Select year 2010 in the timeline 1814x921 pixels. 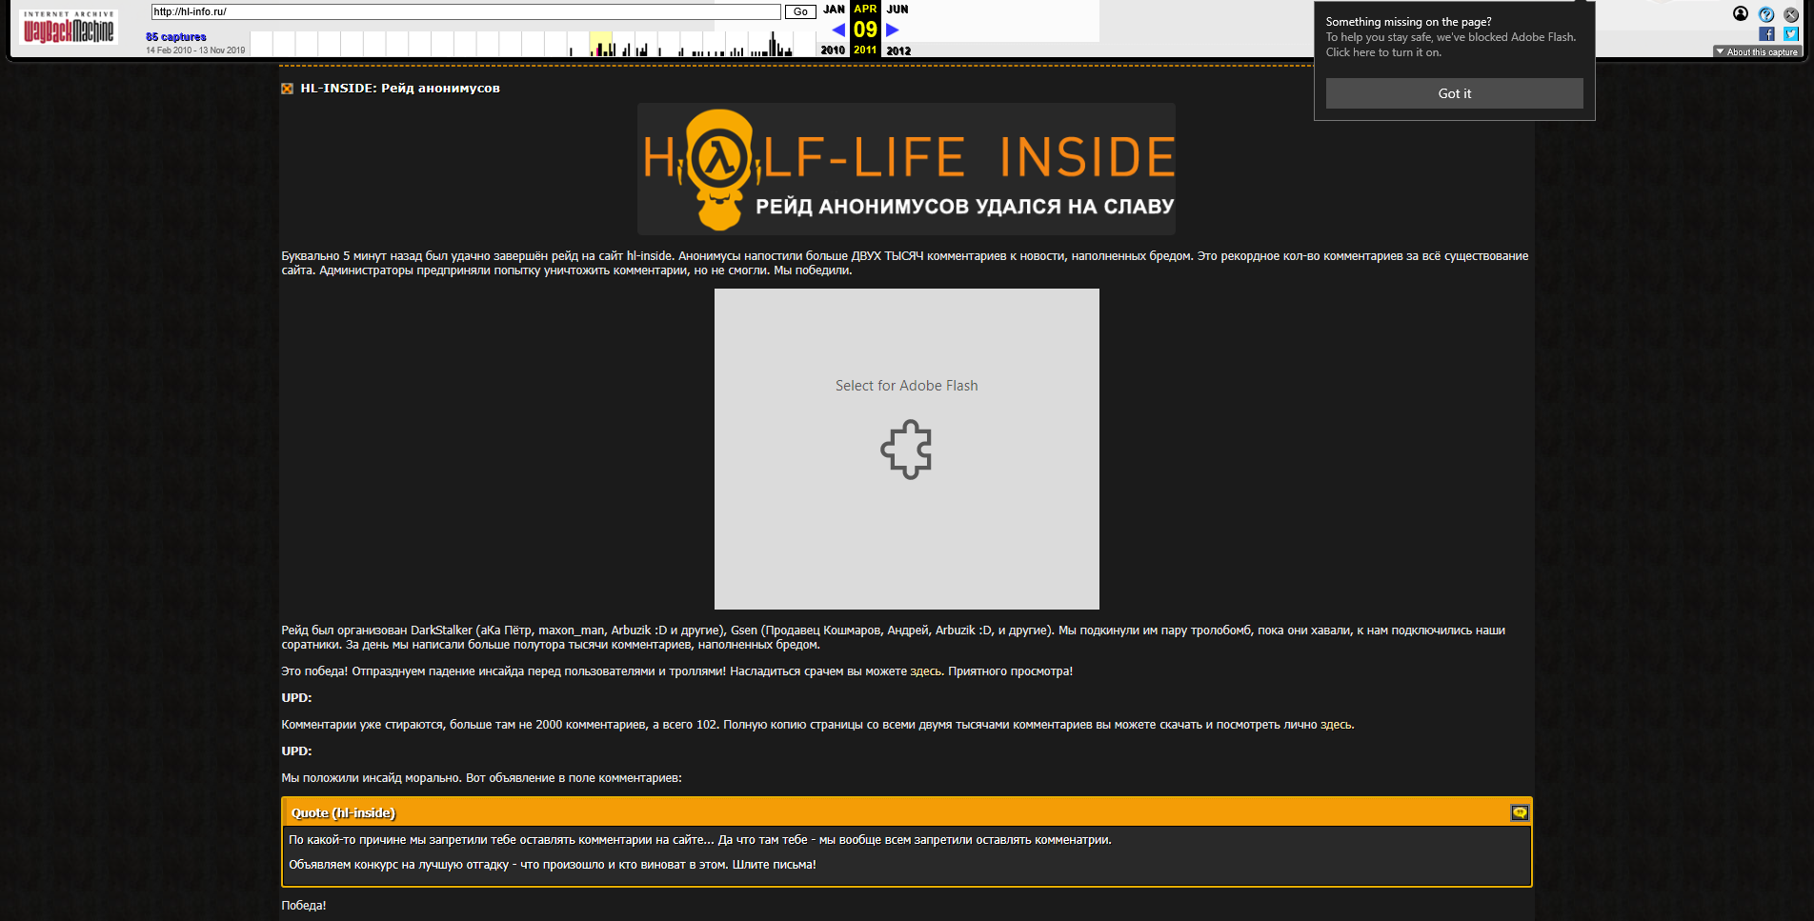833,50
